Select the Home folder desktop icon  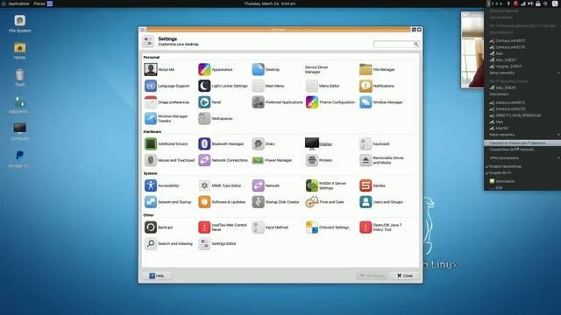(19, 51)
